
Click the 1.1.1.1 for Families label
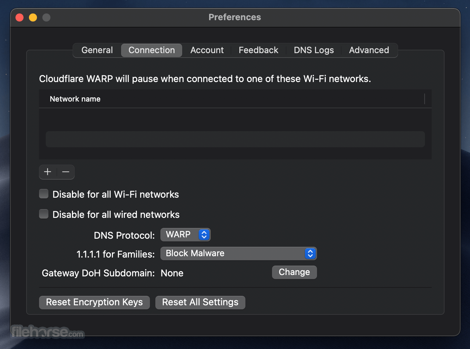pos(116,254)
